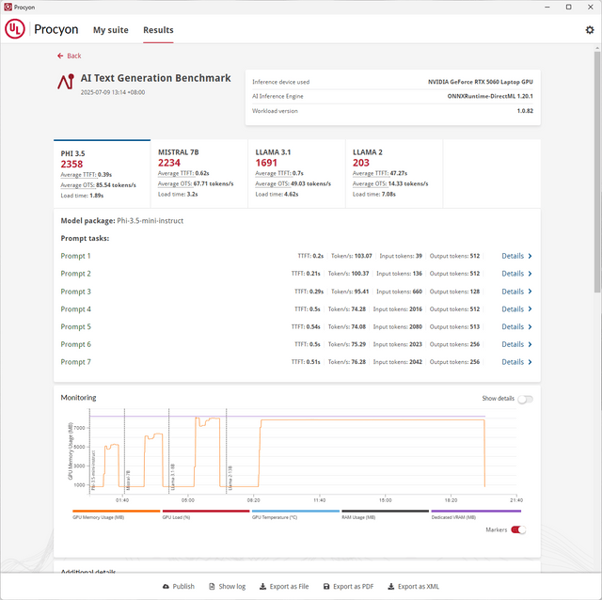Image resolution: width=602 pixels, height=600 pixels.
Task: Click the UL logo icon
Action: 15,29
